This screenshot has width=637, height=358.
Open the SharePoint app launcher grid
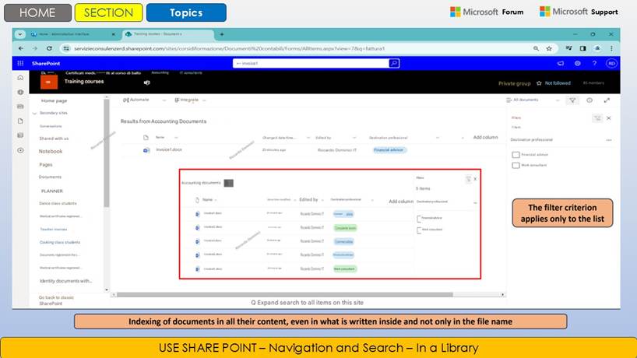point(20,63)
